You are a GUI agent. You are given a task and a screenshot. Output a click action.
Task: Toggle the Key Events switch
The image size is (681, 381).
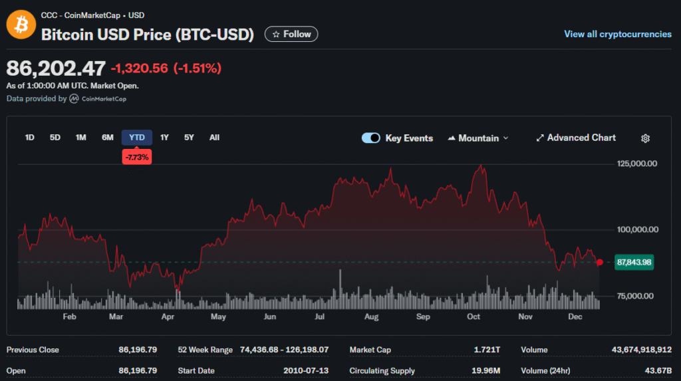click(371, 138)
